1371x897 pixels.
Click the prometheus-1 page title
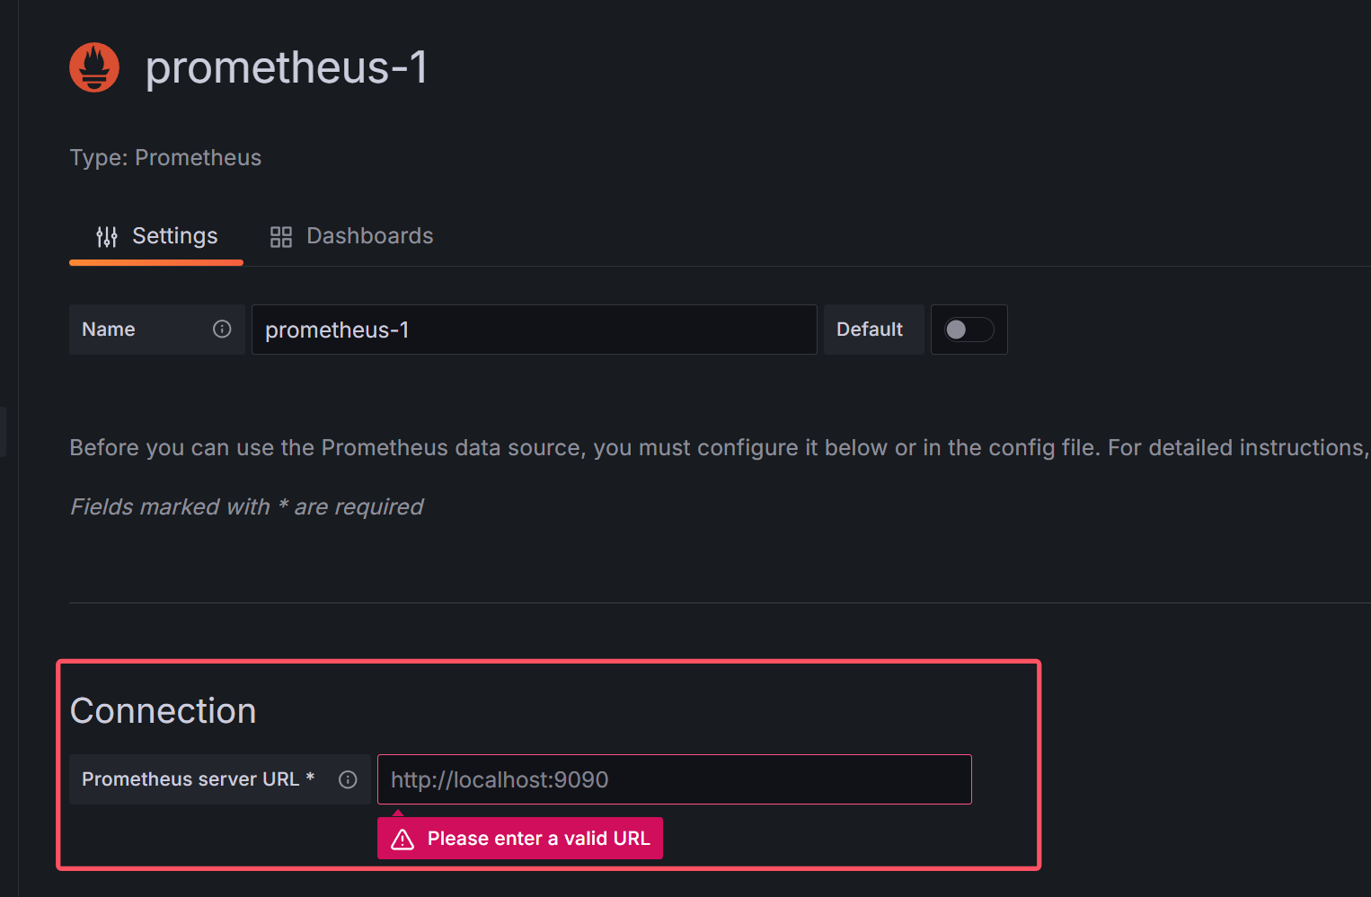point(287,67)
